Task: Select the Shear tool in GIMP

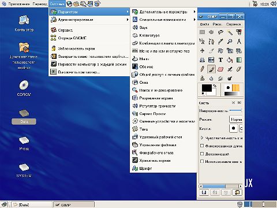Action: pos(239,51)
